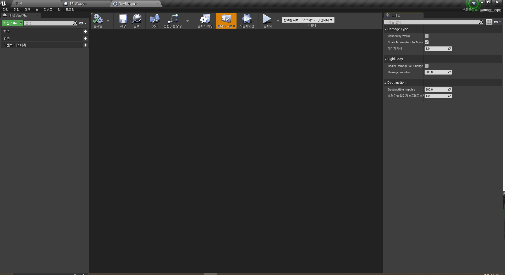The image size is (505, 275).
Task: Click the Damage Type parent class link
Action: click(x=490, y=10)
